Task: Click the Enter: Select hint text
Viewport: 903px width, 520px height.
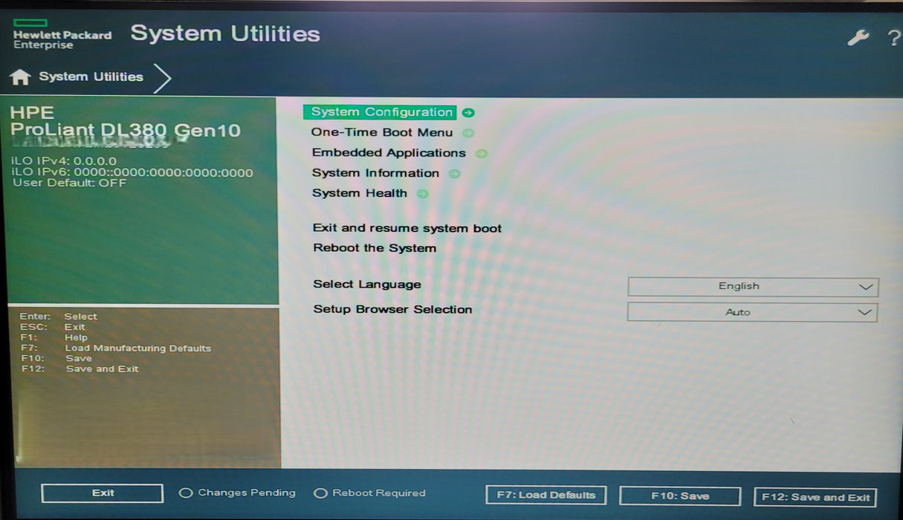Action: 59,316
